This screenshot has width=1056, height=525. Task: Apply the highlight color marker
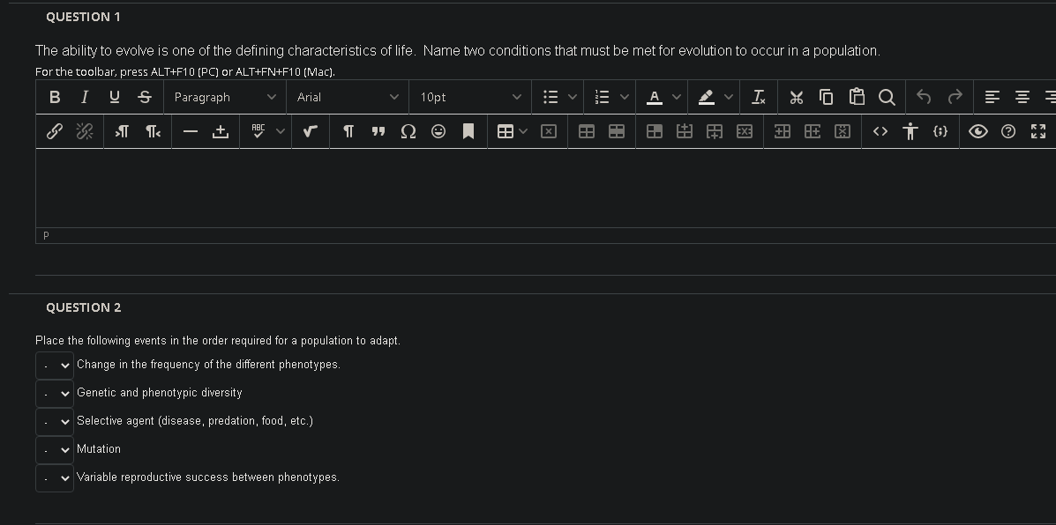[706, 98]
